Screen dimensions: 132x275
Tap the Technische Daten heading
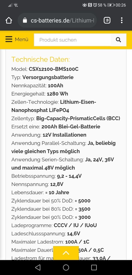[x=40, y=59]
